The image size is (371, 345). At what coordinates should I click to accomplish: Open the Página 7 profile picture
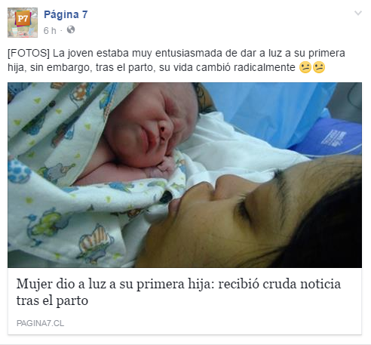coord(23,23)
